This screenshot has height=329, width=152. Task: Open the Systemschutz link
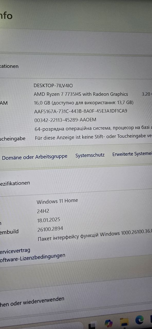coord(90,155)
